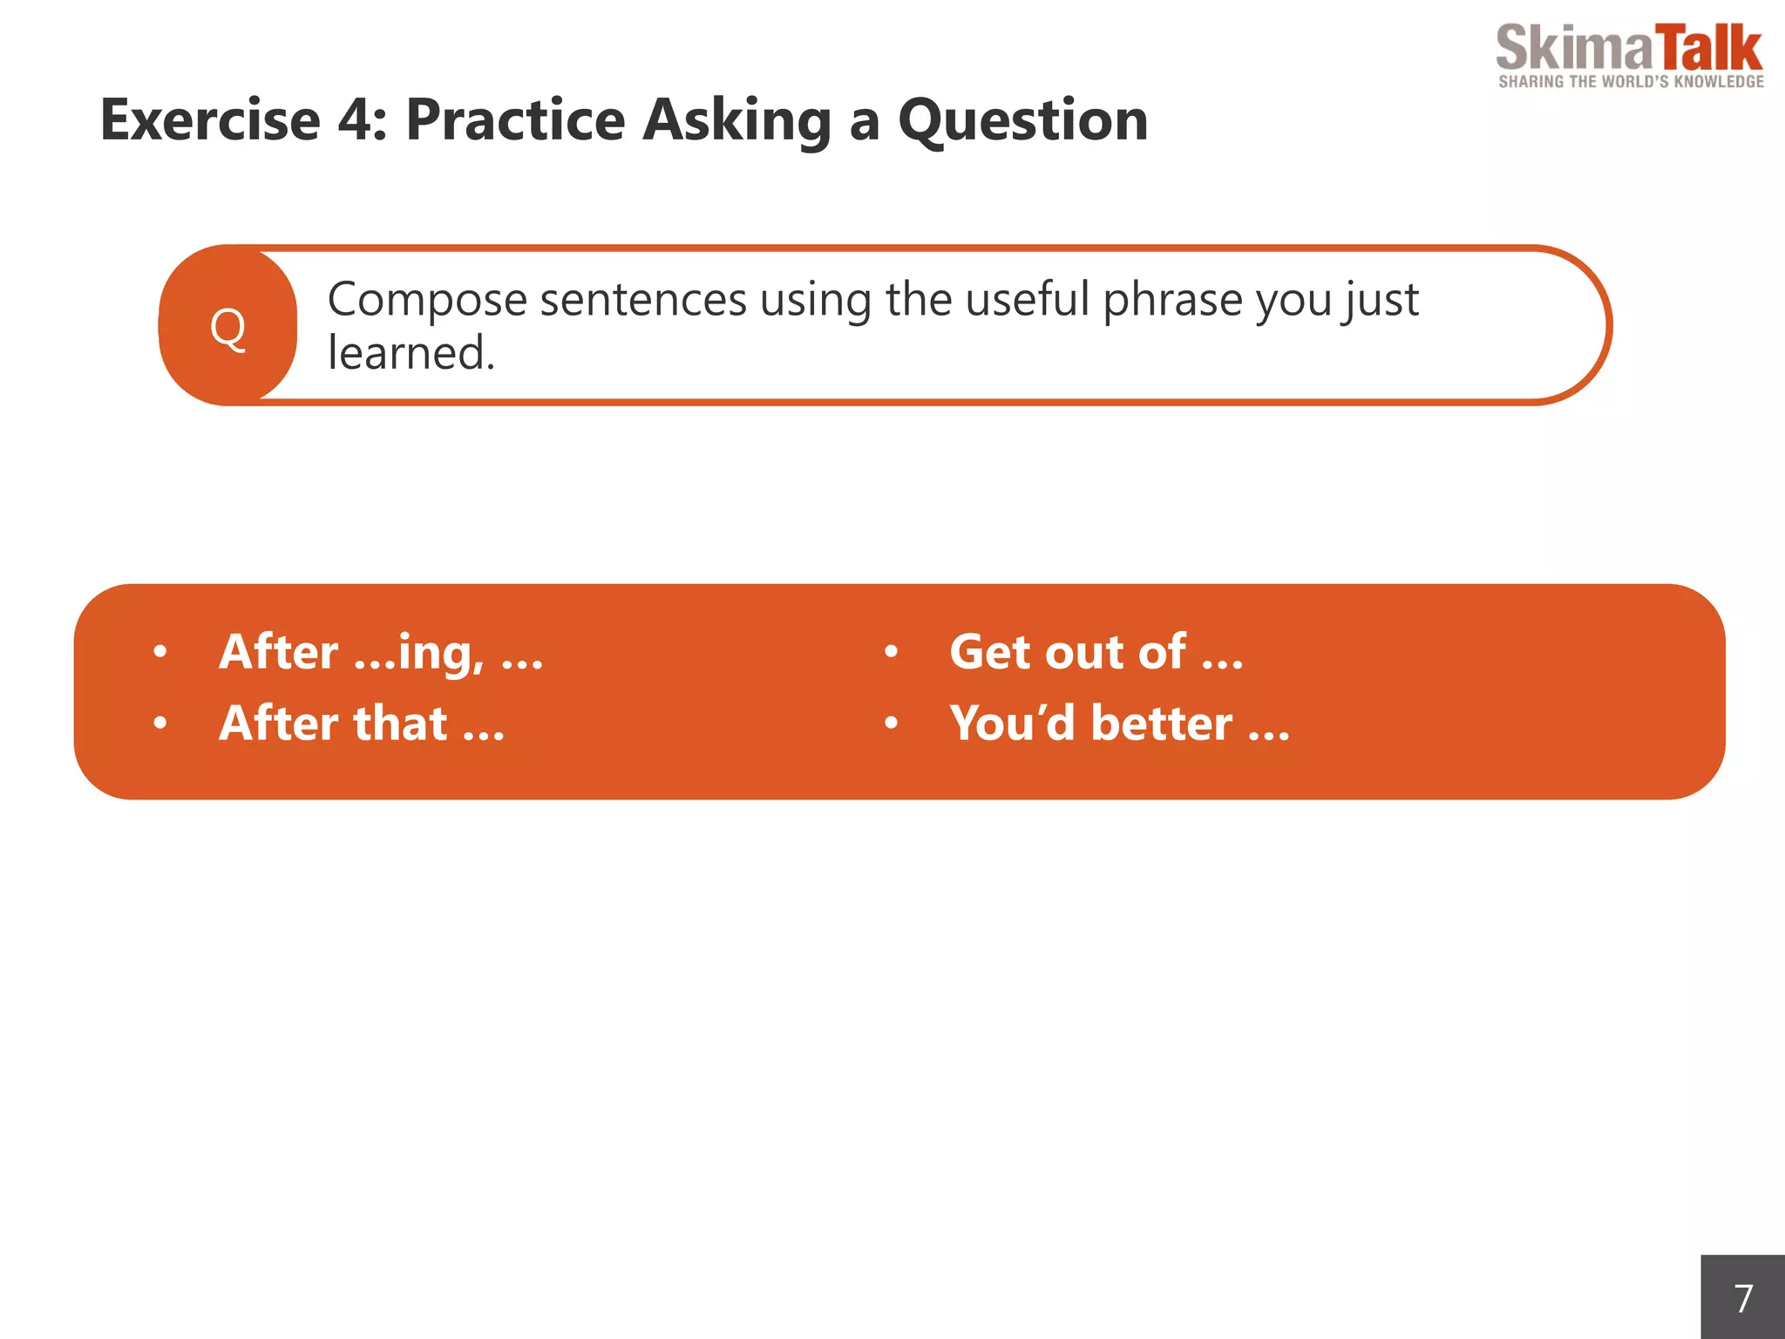Select the 'Get out of ...' phrase
Image resolution: width=1785 pixels, height=1339 pixels.
tap(1096, 652)
